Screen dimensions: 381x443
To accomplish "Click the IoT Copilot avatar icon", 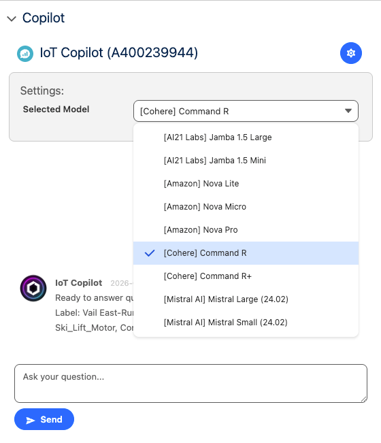I will tap(33, 288).
